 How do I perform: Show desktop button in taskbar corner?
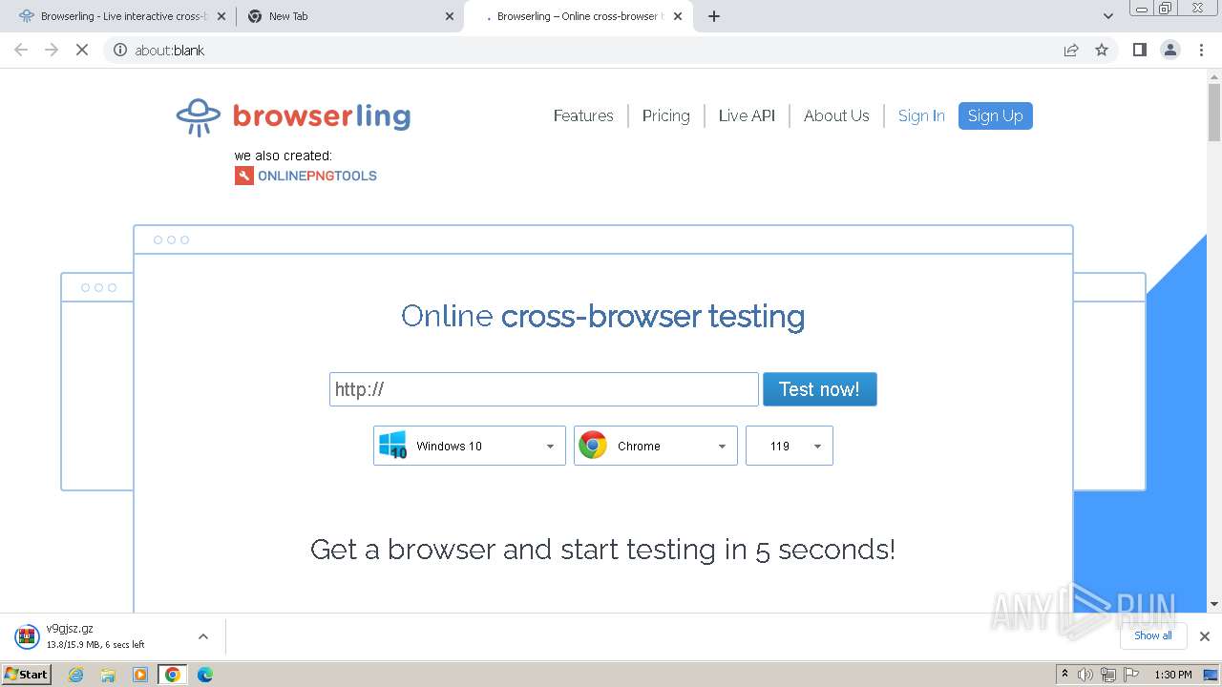[1211, 675]
